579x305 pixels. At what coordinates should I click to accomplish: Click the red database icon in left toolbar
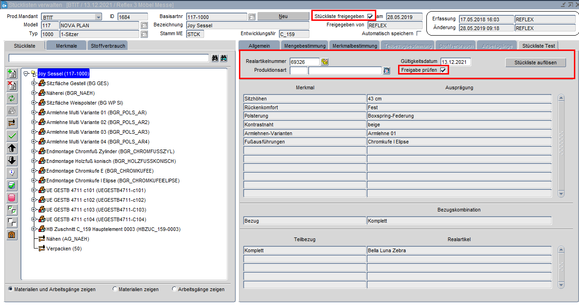point(13,198)
